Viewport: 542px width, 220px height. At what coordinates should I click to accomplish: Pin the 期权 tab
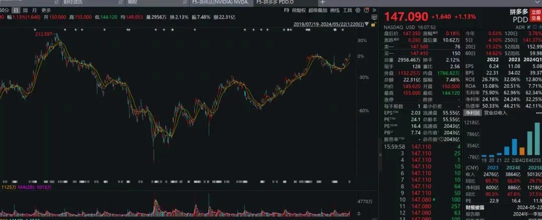[x=185, y=2]
